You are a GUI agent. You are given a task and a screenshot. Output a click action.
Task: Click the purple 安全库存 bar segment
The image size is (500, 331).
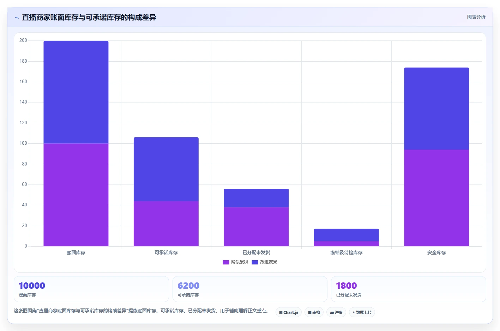(x=436, y=198)
